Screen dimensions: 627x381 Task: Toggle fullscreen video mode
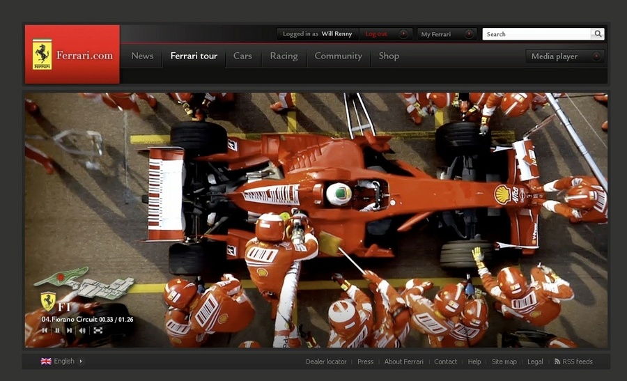pyautogui.click(x=98, y=330)
